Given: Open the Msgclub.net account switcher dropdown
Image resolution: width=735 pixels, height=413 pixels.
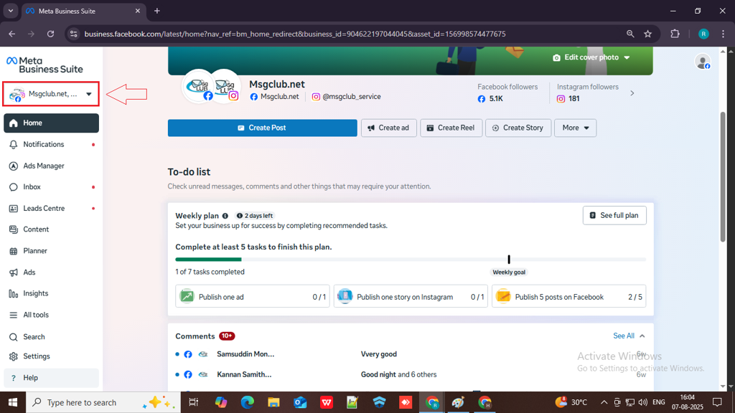Looking at the screenshot, I should tap(51, 94).
